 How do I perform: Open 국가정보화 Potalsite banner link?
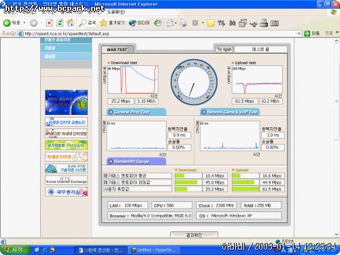tap(66, 145)
